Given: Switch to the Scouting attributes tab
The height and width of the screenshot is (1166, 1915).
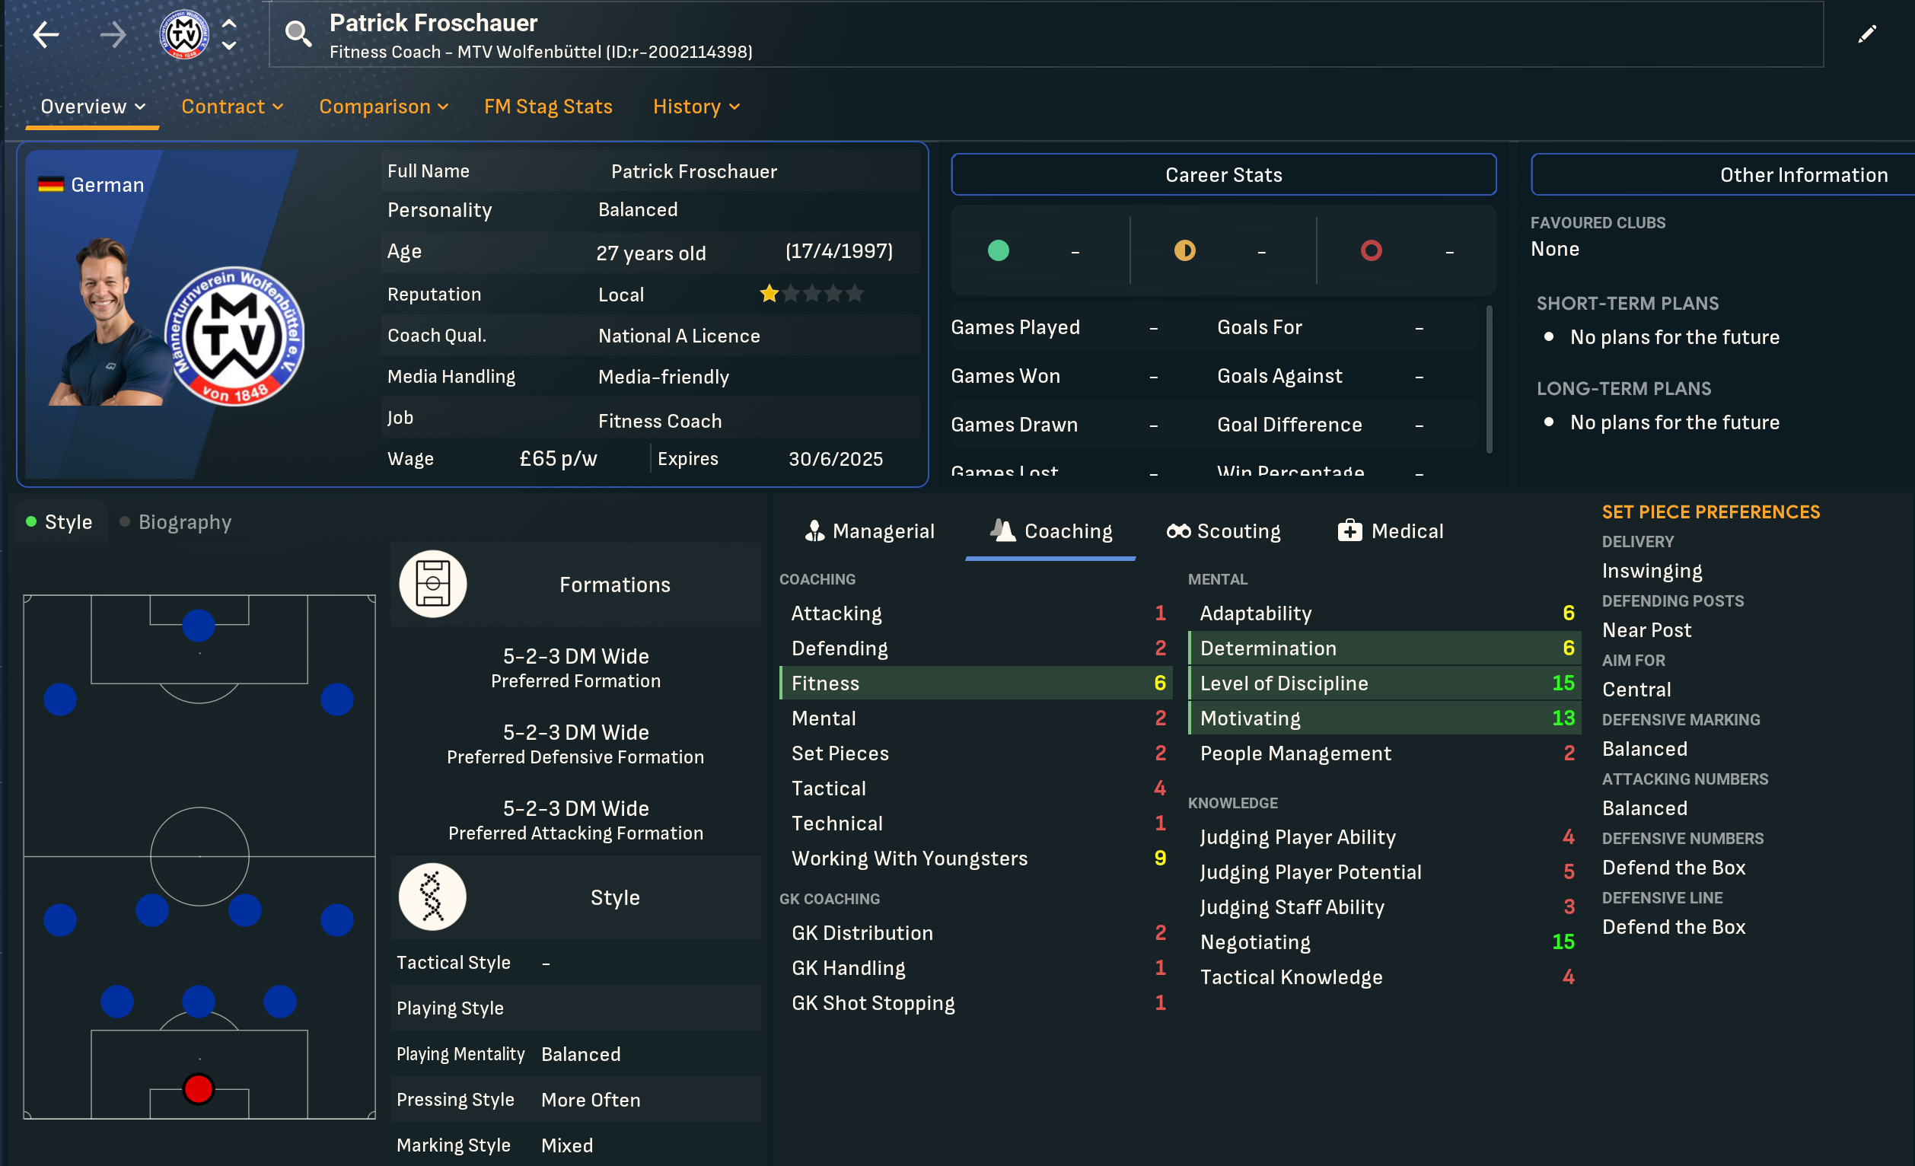Looking at the screenshot, I should click(1223, 532).
